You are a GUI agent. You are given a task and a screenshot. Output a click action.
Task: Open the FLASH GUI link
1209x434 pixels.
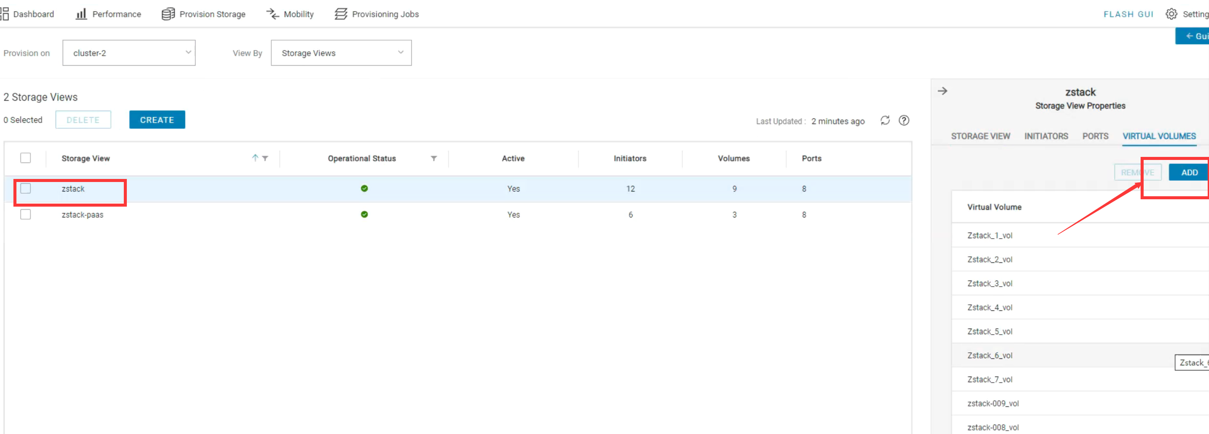tap(1128, 14)
